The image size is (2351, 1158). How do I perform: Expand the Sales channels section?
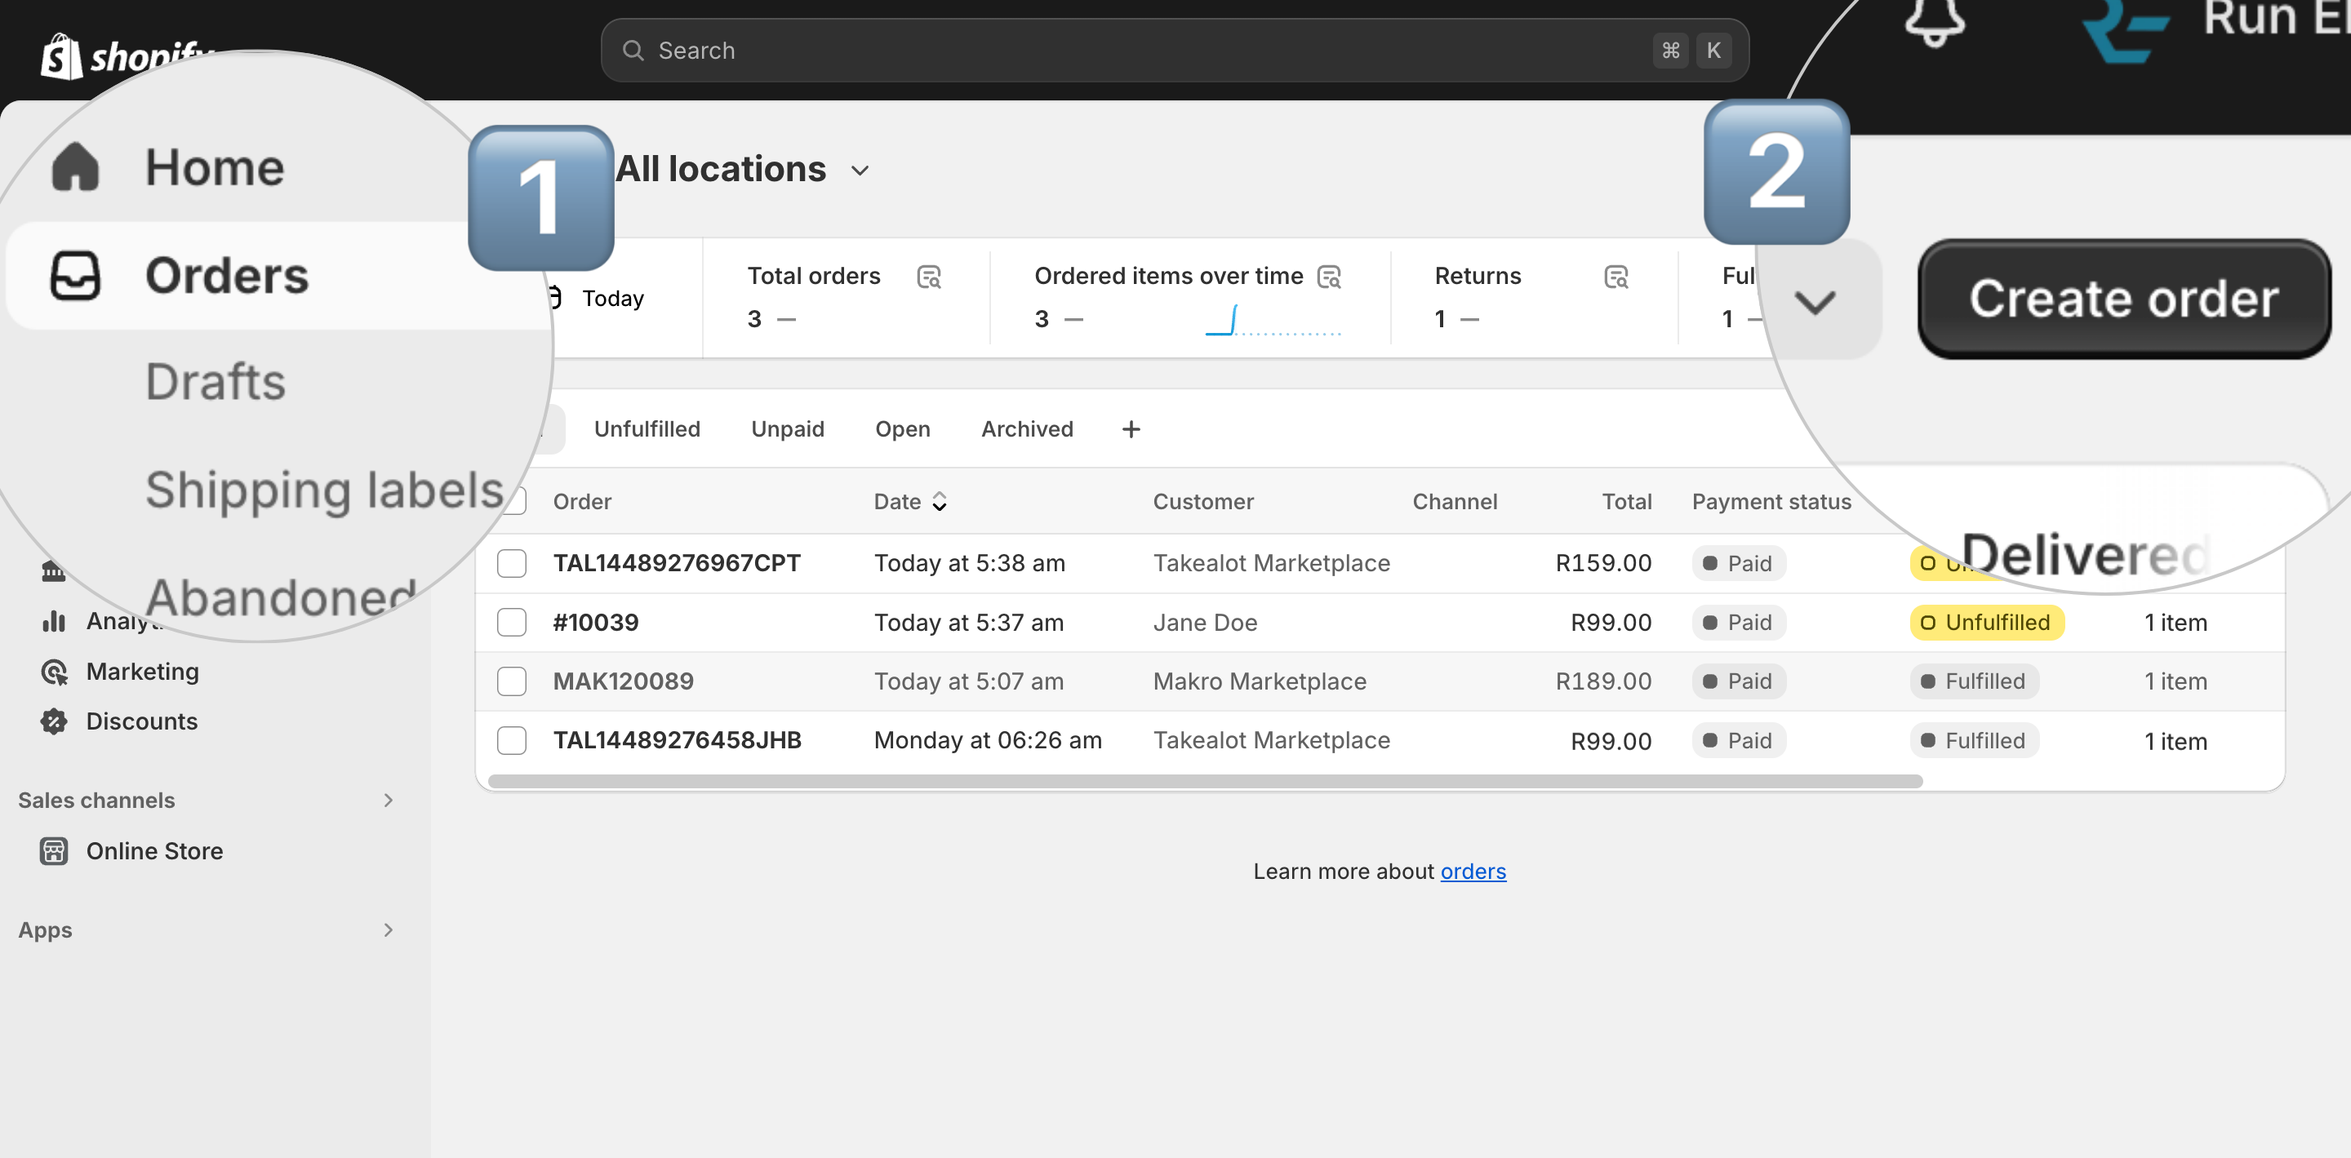388,801
